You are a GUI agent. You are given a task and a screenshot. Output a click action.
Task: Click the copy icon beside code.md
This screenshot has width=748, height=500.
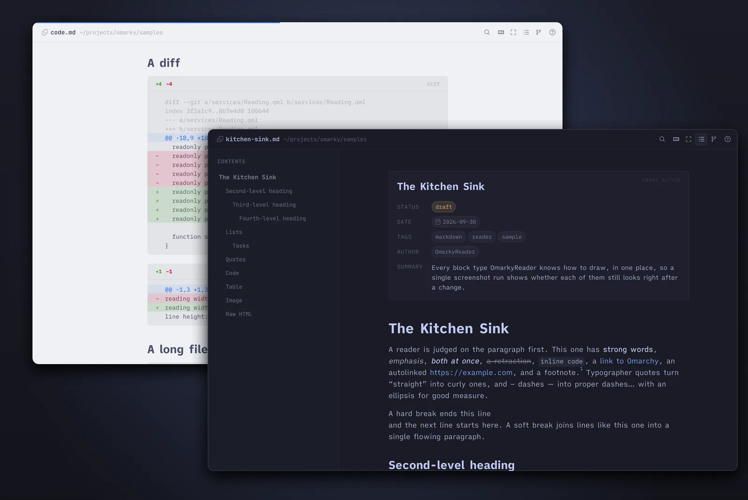pos(45,32)
